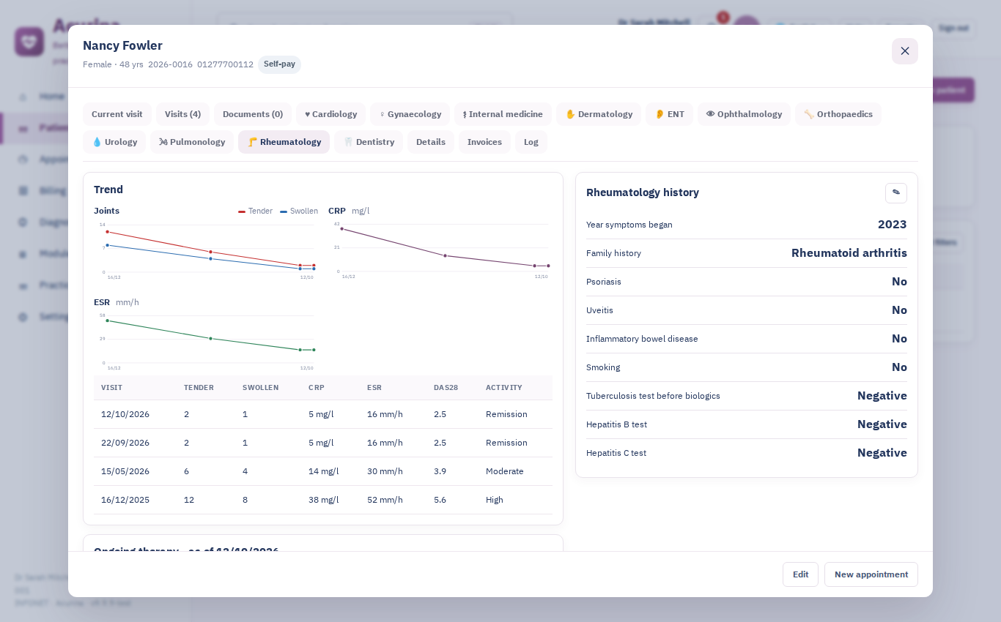Click the patient name Nancy Fowler

(122, 45)
